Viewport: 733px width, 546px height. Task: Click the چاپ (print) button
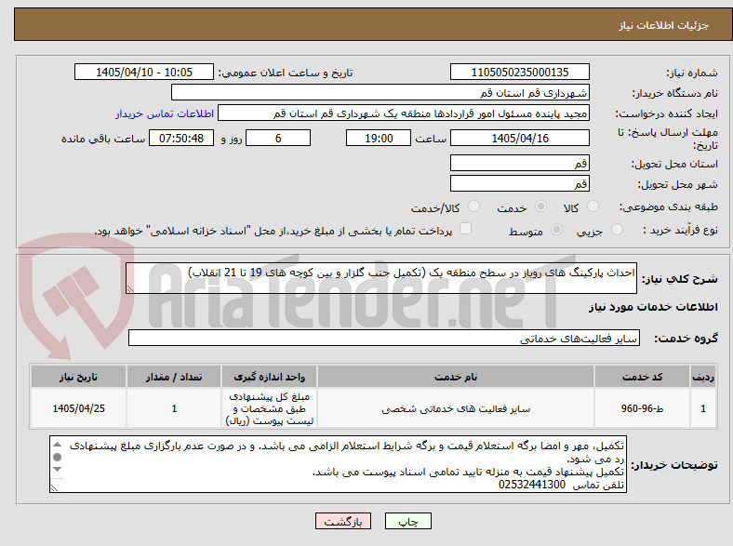coord(407,521)
